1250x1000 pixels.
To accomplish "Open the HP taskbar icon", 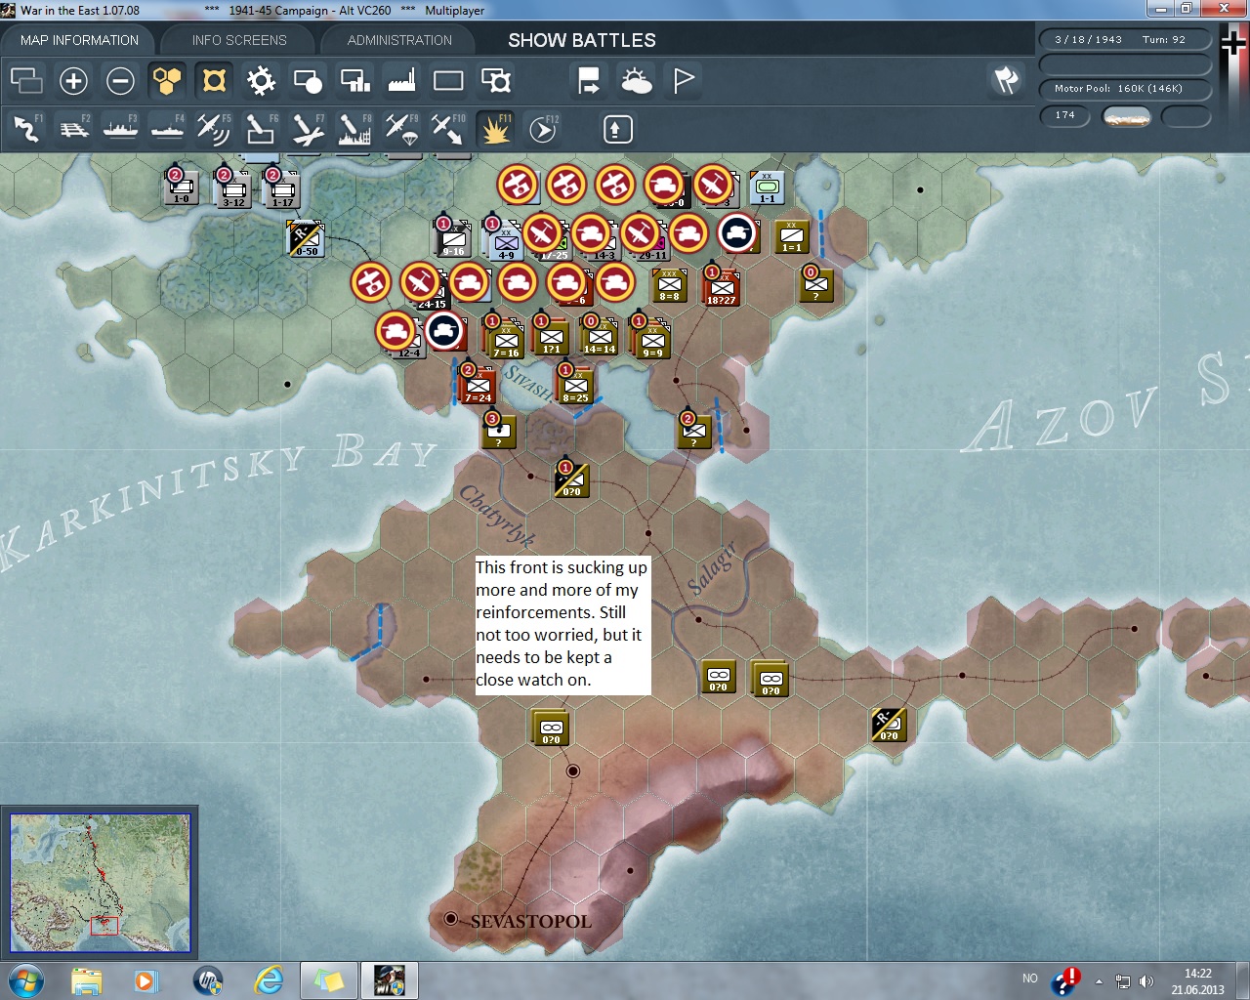I will point(208,980).
